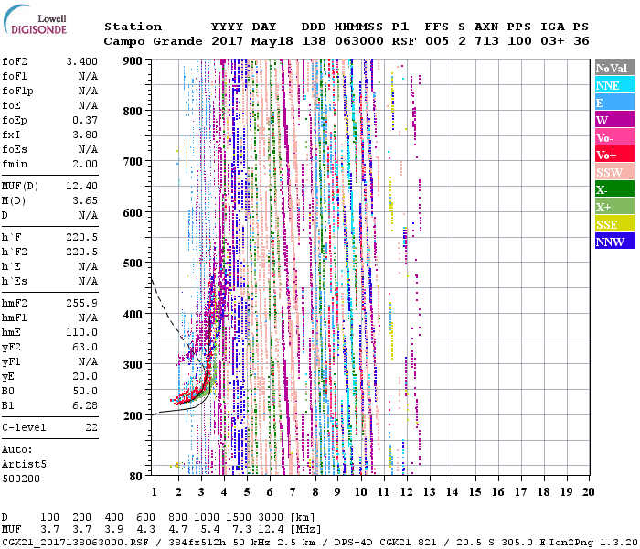This screenshot has width=640, height=549.
Task: Click the CGK21_2017138063000.RSF filename
Action: pos(75,542)
